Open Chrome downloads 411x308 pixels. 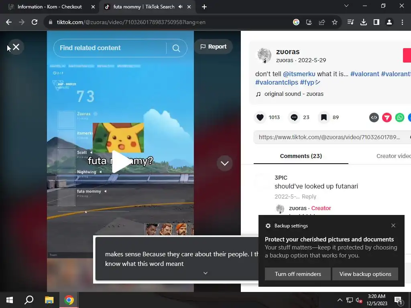point(364,22)
